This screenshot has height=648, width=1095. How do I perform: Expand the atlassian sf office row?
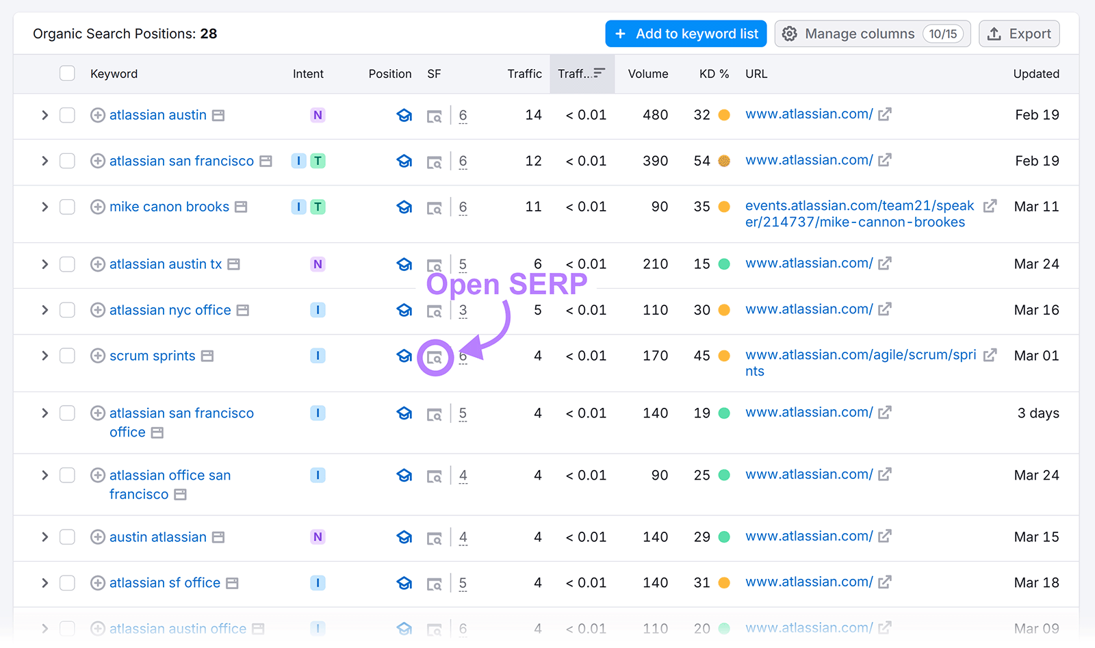click(x=44, y=583)
